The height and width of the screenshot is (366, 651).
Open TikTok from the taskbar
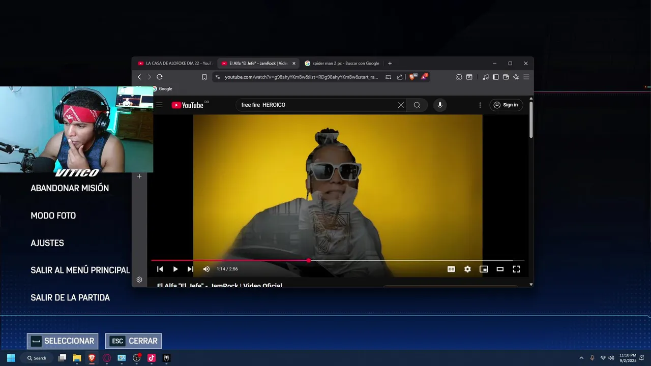[151, 358]
